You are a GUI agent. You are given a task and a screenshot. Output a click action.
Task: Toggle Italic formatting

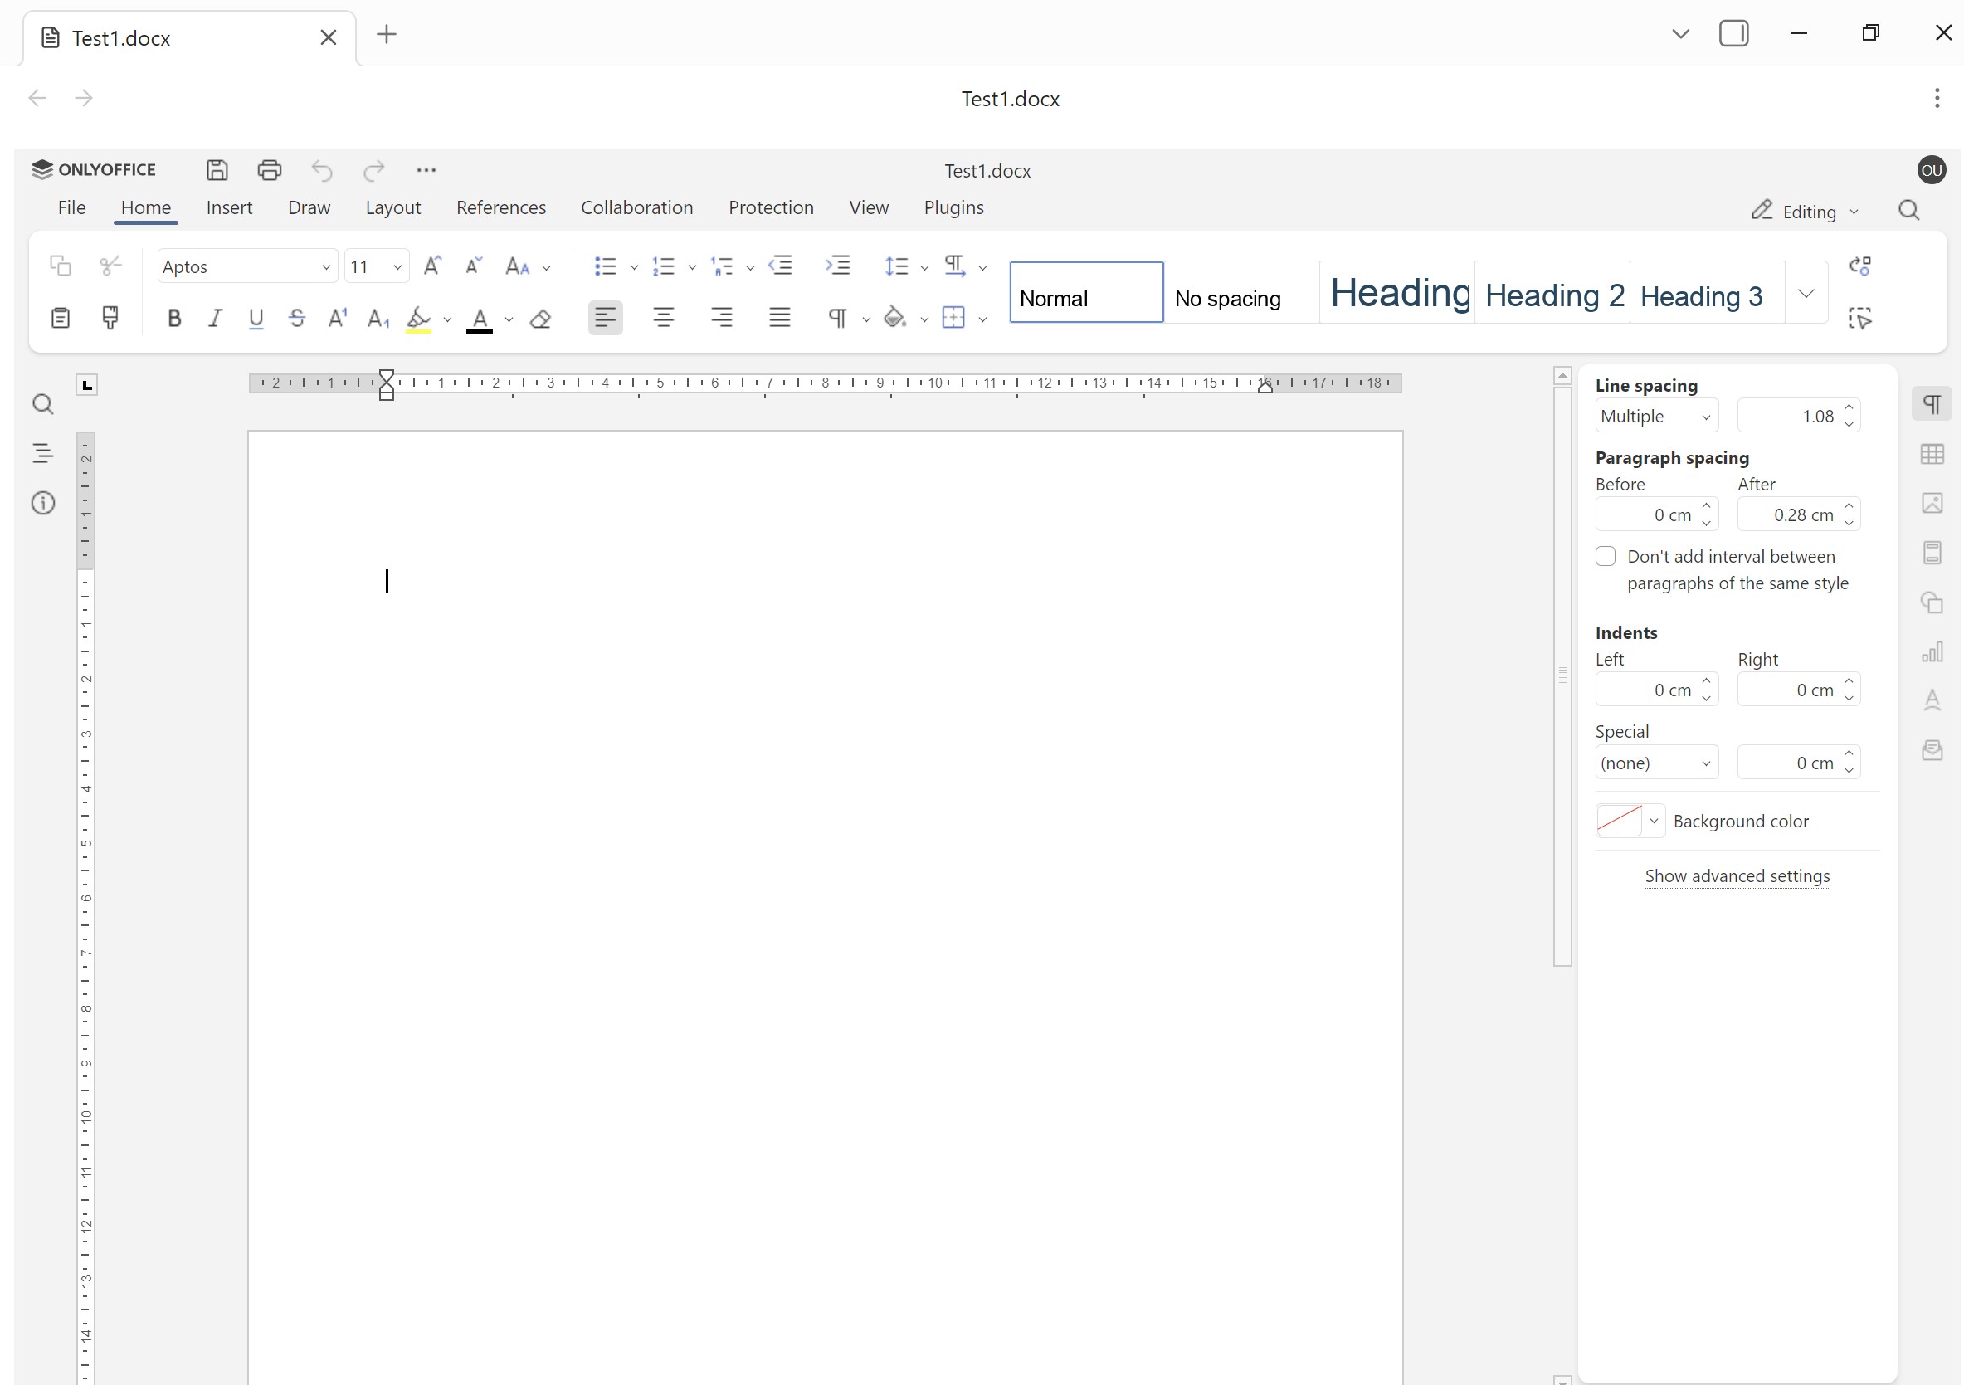coord(215,318)
